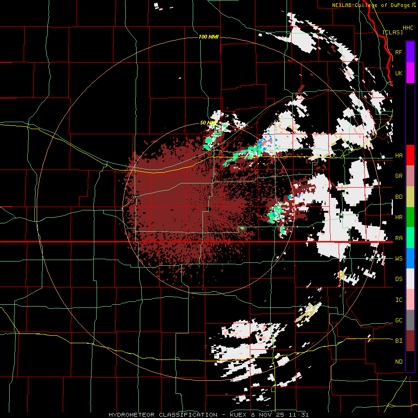The image size is (418, 418).
Task: Click the DS white legend block
Action: pyautogui.click(x=410, y=279)
